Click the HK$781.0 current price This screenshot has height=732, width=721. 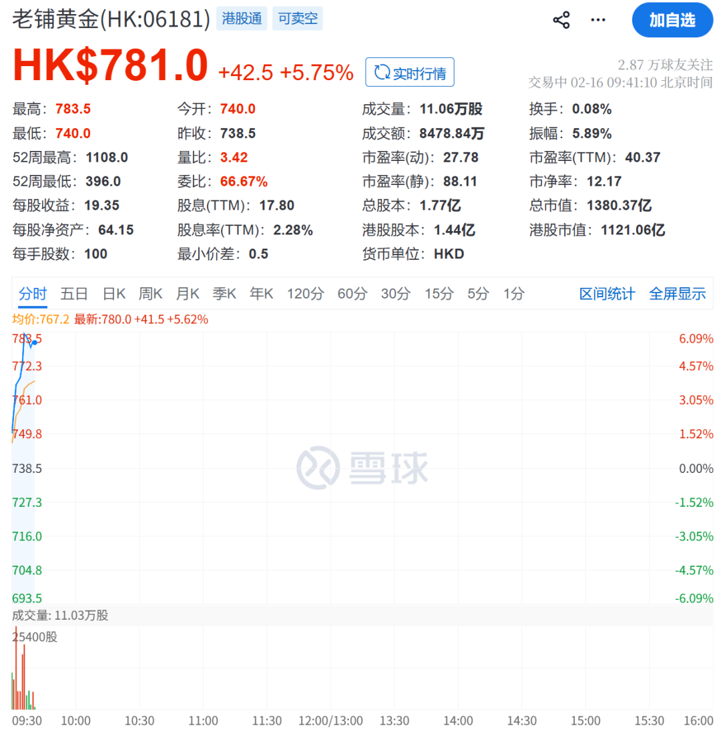click(x=110, y=65)
